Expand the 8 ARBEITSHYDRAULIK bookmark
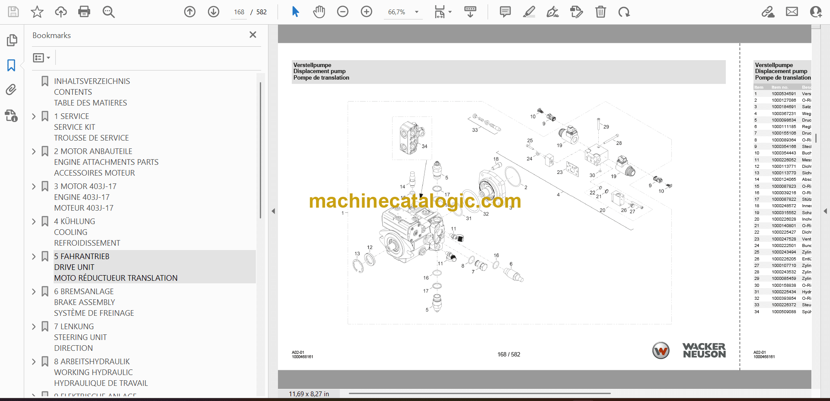 click(x=34, y=362)
